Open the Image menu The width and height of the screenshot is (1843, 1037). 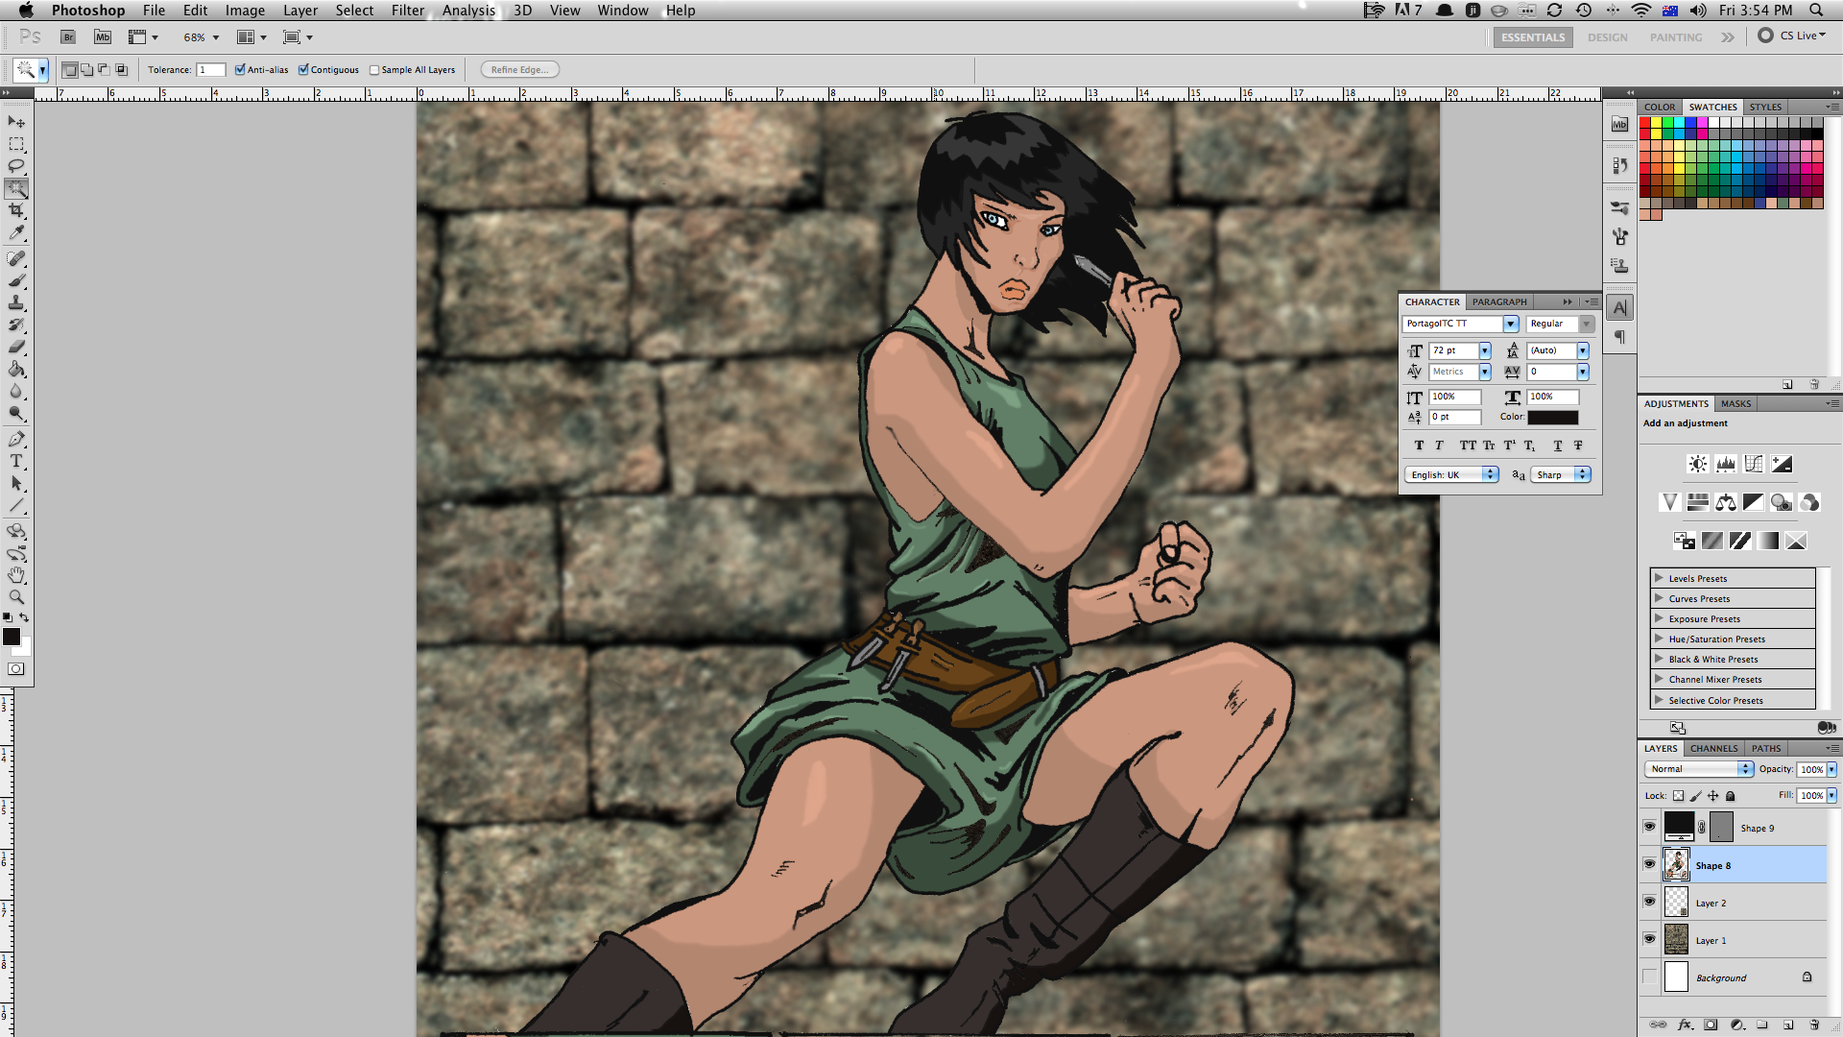(x=245, y=11)
